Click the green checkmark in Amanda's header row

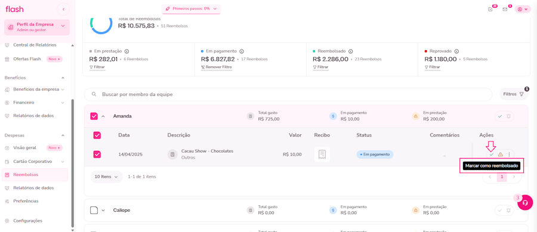pyautogui.click(x=500, y=116)
